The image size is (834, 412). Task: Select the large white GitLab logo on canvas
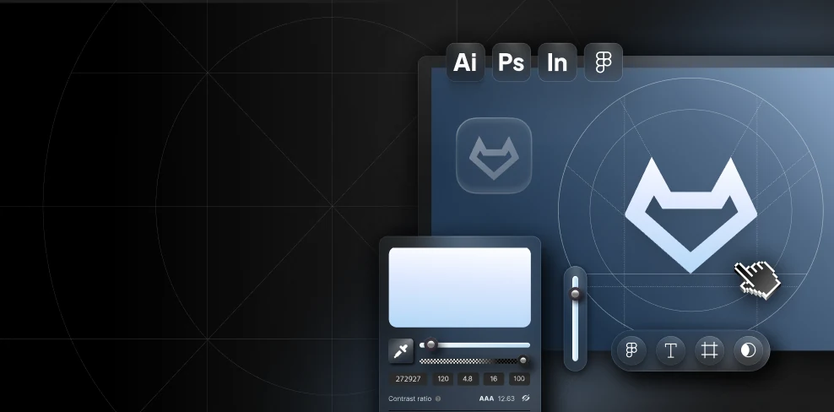pyautogui.click(x=690, y=214)
